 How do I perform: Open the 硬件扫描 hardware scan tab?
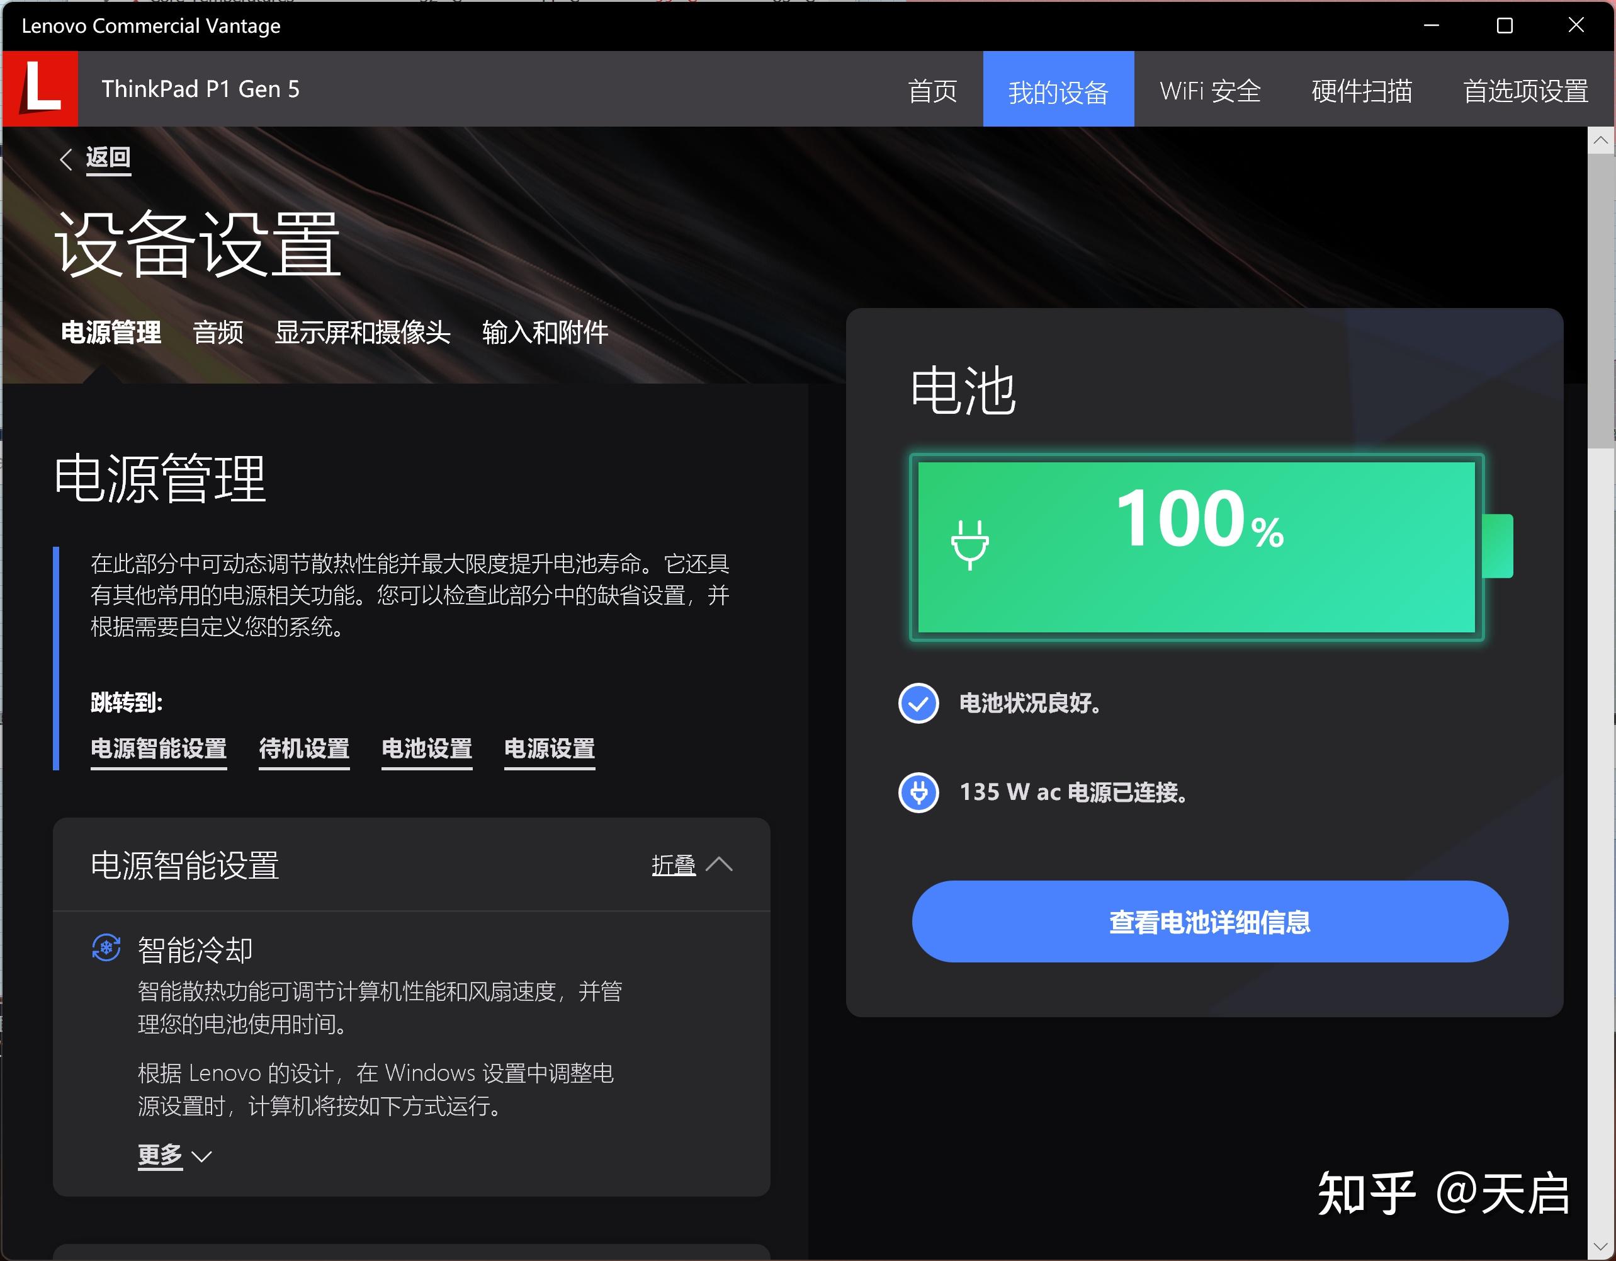click(x=1362, y=90)
